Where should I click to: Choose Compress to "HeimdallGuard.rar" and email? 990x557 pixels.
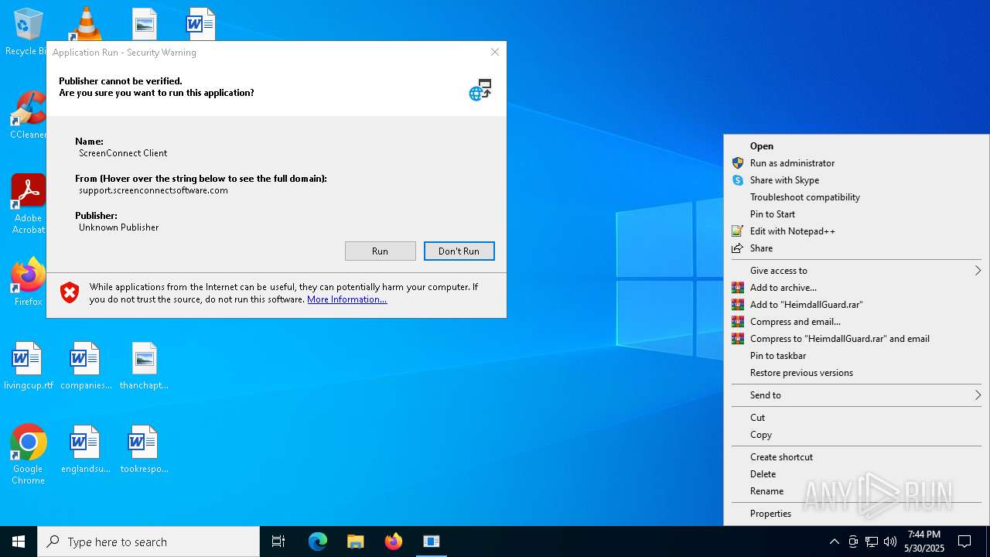(x=856, y=339)
